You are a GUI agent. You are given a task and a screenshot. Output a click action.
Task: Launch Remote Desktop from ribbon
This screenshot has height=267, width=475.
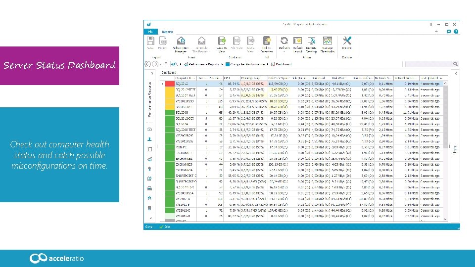[311, 41]
